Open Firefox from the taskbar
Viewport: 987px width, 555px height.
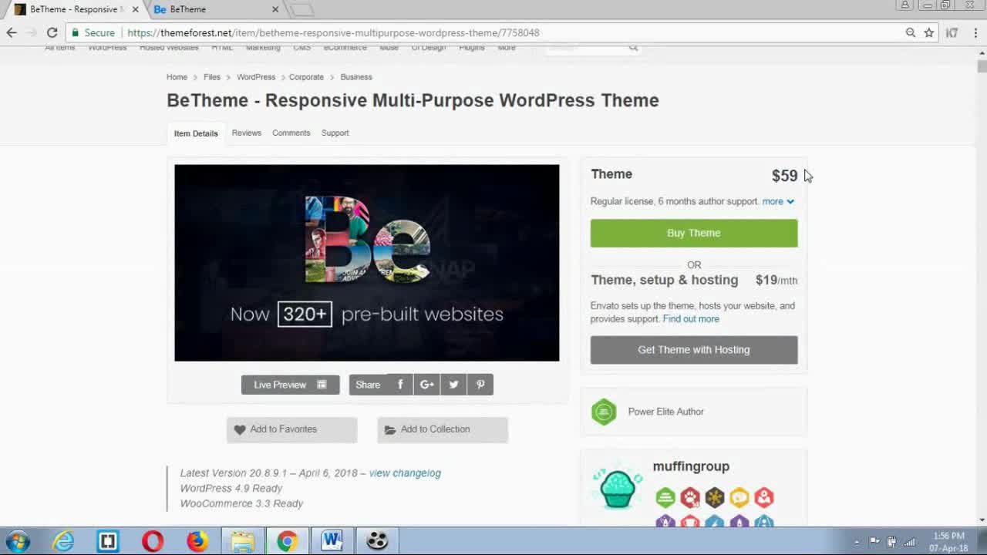197,541
